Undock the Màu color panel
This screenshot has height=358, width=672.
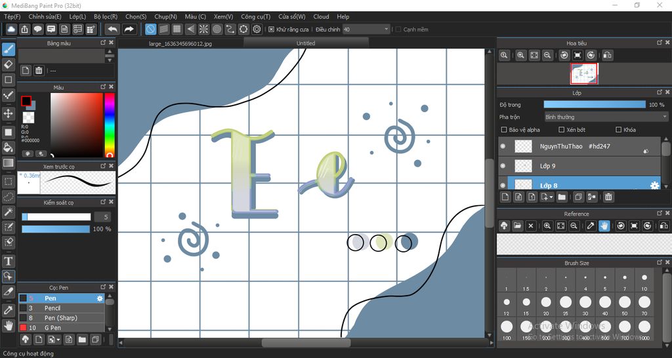(103, 87)
